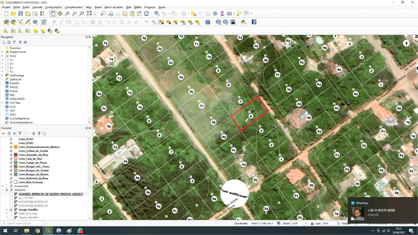Open the Raster menu
The height and width of the screenshot is (235, 418).
(98, 7)
